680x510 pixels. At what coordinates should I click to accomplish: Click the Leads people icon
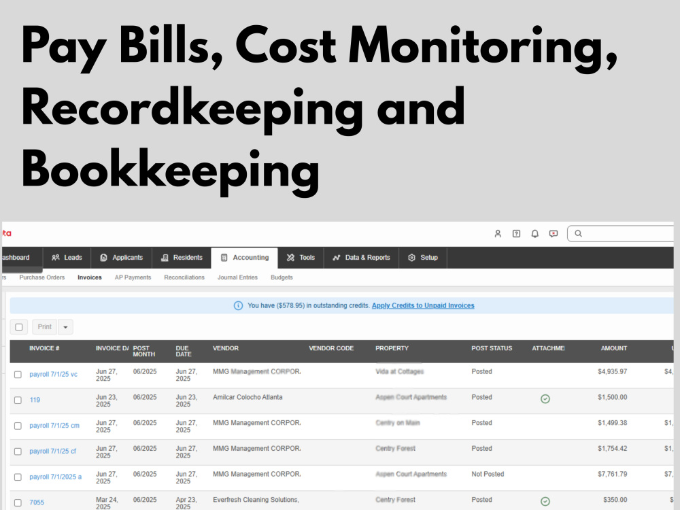click(56, 258)
